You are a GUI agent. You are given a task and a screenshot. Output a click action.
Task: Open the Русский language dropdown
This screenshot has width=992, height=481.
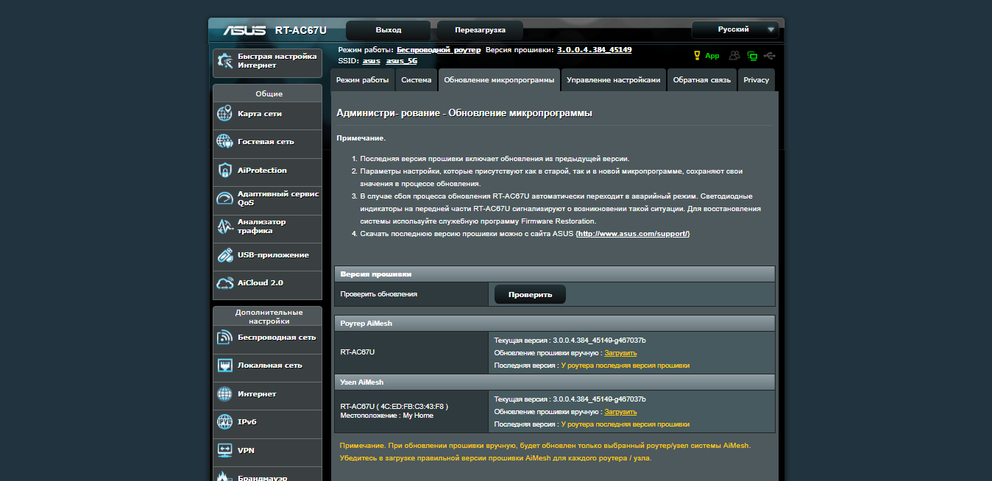point(734,30)
